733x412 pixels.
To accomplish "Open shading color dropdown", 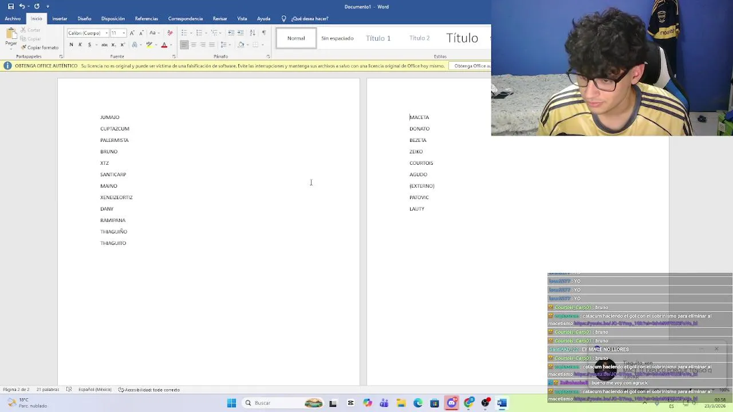I will pos(248,45).
